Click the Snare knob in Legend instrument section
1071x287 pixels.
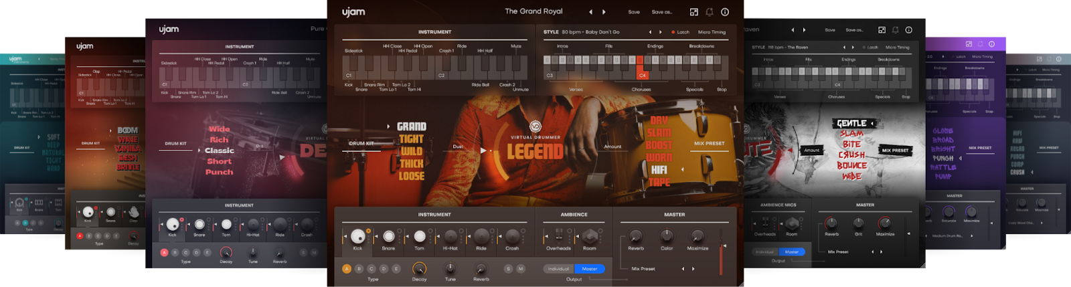pyautogui.click(x=389, y=236)
